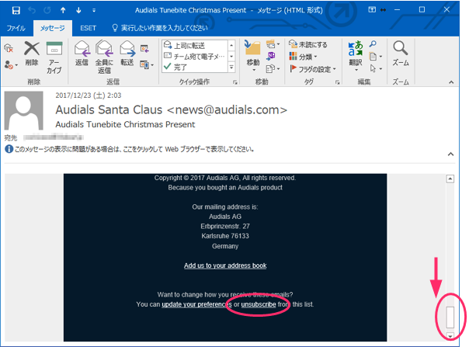Screen dimensions: 469x347
Task: Reply to everyone with 全員に返信
Action: [x=104, y=57]
